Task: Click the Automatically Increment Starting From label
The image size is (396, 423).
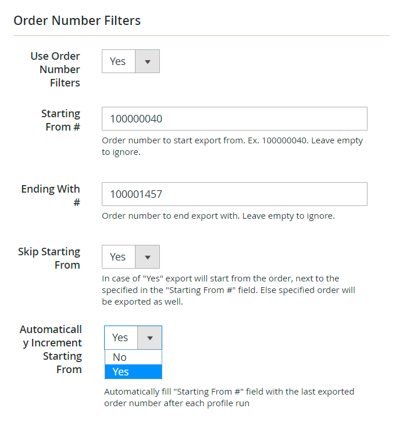Action: (51, 349)
